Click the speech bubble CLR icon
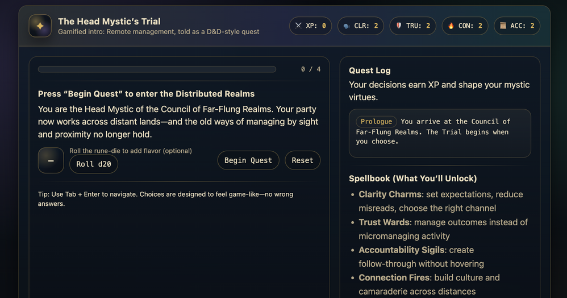Screen dimensions: 567x298 point(346,26)
